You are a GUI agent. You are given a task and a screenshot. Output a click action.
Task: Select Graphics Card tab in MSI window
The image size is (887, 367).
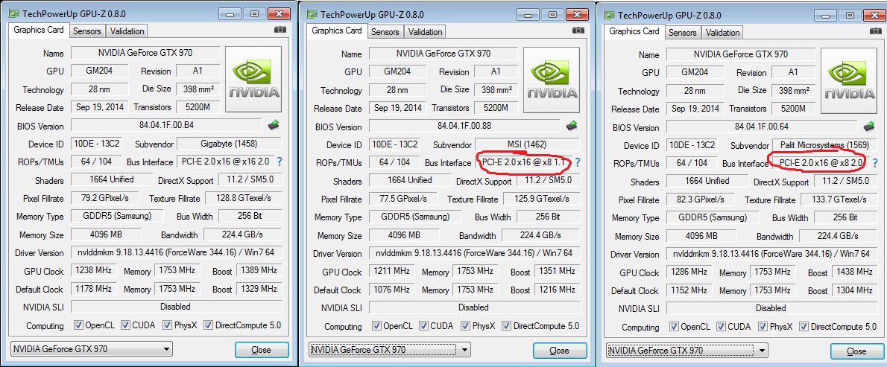coord(337,31)
